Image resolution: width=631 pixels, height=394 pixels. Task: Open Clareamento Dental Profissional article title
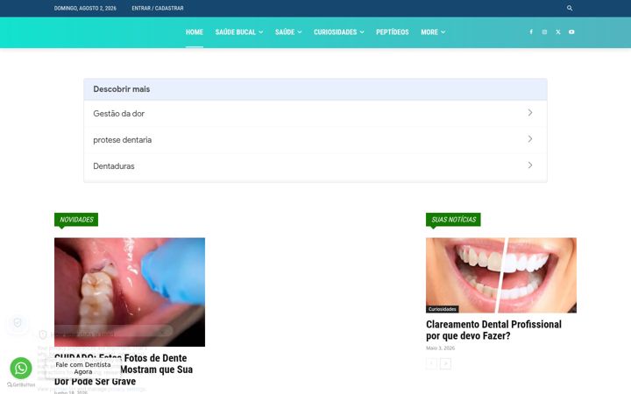(493, 330)
